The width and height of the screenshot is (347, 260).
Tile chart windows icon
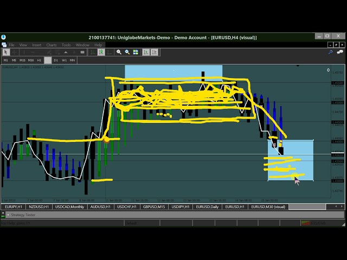click(x=136, y=53)
